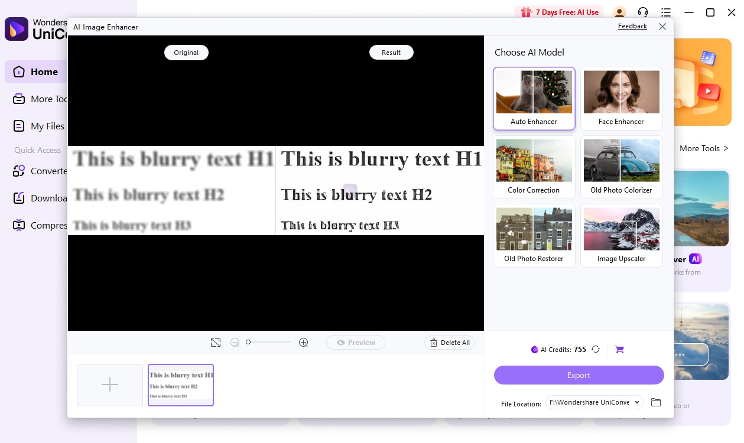The height and width of the screenshot is (443, 744).
Task: Open the main menu list icon
Action: (666, 12)
